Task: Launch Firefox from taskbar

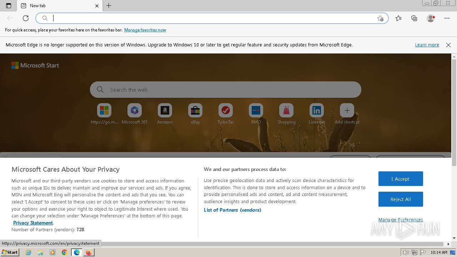Action: pos(89,252)
